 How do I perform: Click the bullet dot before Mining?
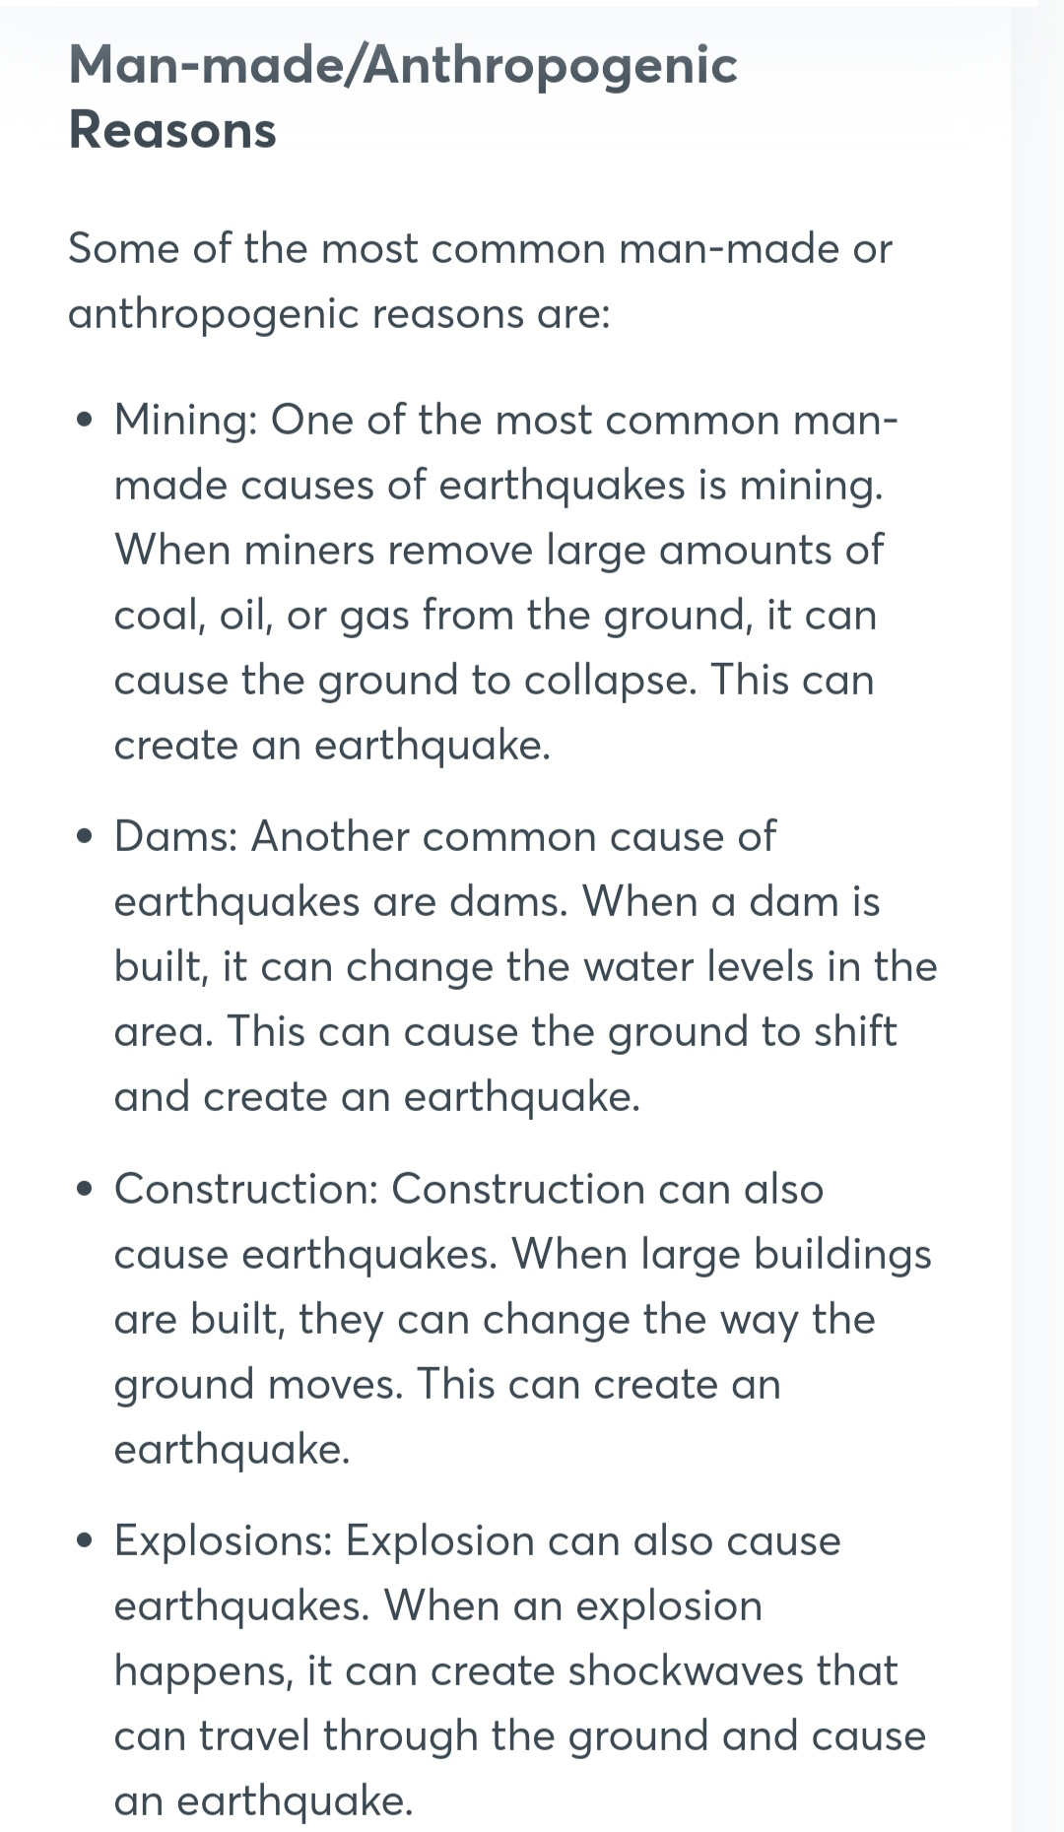[x=87, y=422]
